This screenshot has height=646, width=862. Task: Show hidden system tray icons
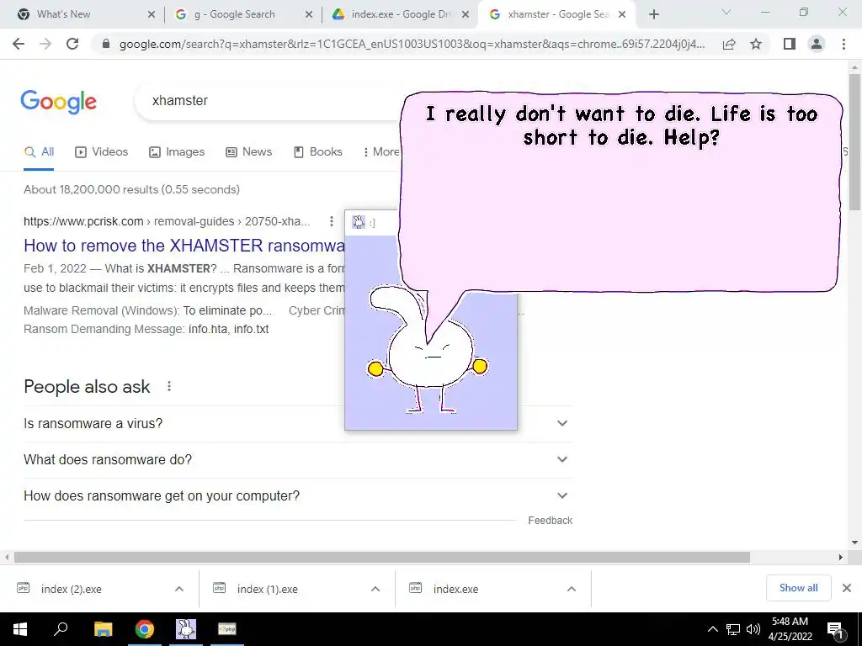(712, 629)
